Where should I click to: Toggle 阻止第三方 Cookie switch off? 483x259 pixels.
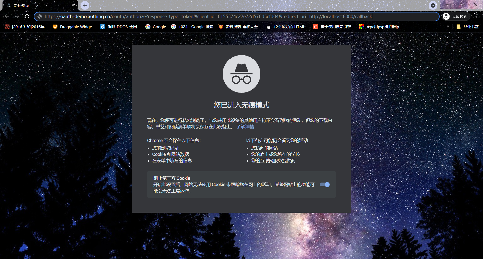tap(325, 185)
